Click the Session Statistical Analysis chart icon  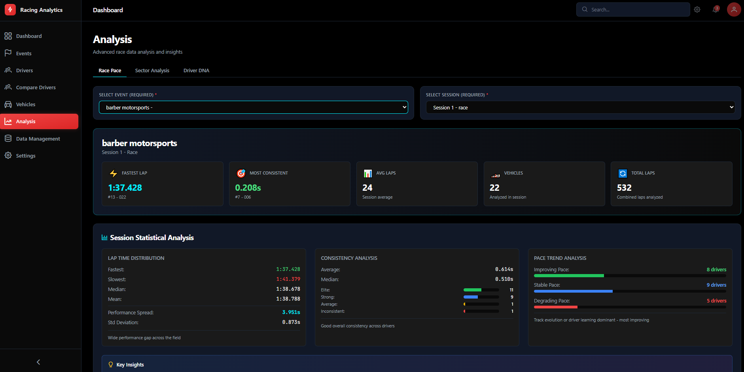tap(104, 237)
